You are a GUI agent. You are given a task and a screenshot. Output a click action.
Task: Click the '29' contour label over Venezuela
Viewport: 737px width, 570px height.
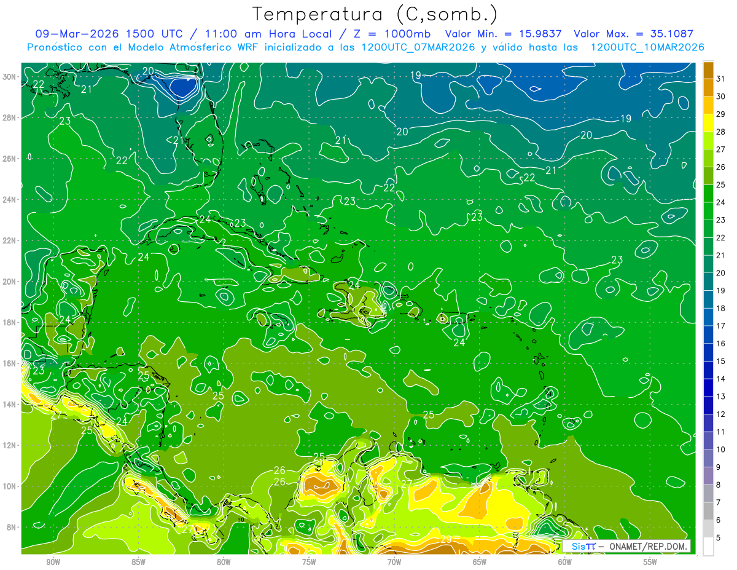[446, 539]
